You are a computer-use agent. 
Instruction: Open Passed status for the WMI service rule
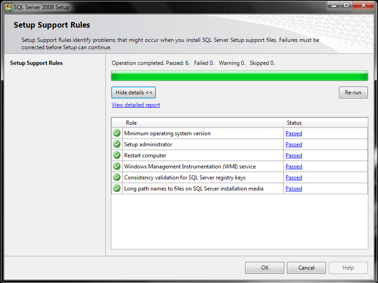coord(293,166)
